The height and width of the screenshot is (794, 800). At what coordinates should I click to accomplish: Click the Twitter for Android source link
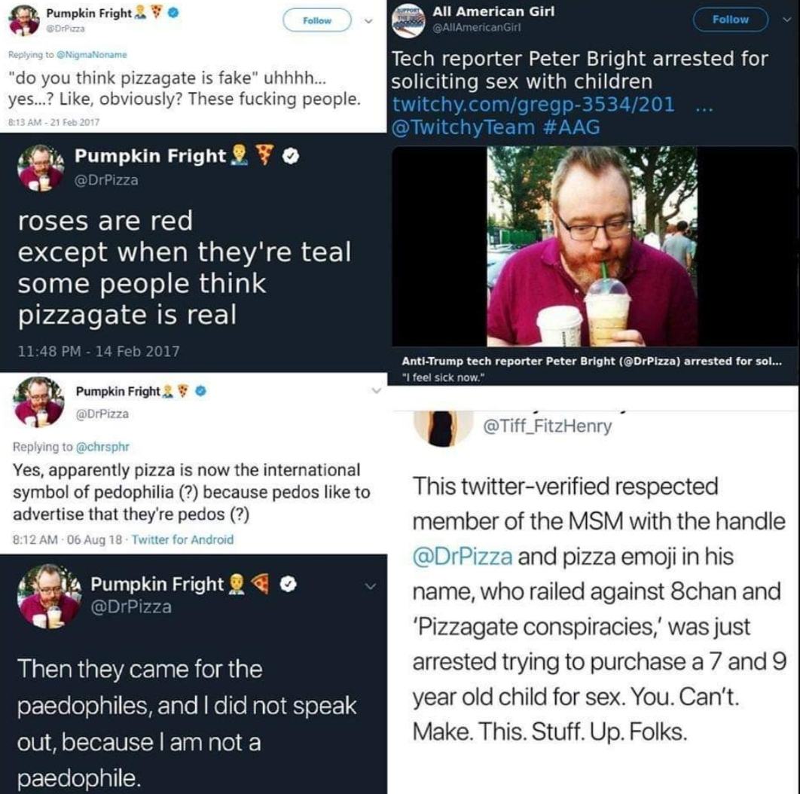coord(182,539)
